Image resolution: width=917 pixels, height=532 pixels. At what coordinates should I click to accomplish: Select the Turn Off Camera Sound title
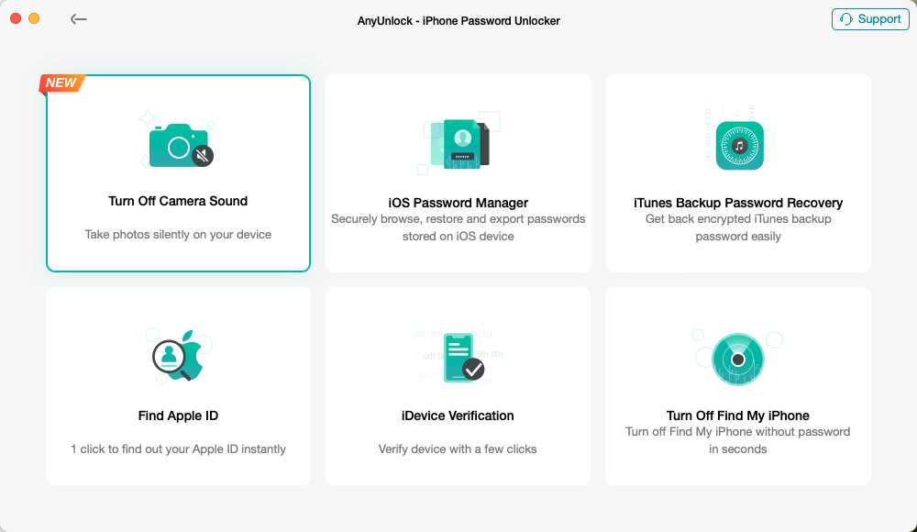[178, 201]
